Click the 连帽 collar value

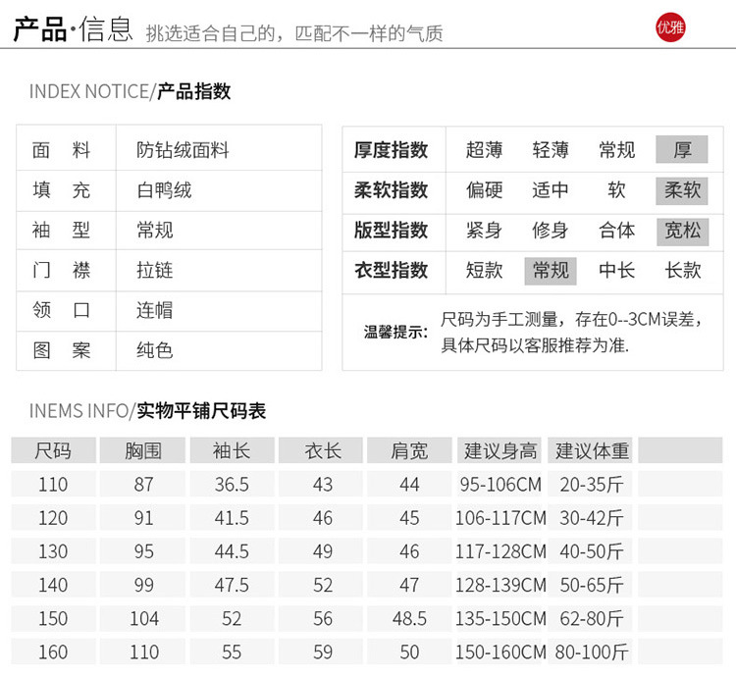point(155,310)
